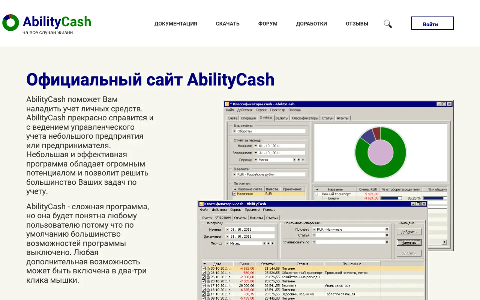Open Агенты tab in Reports window
The width and height of the screenshot is (480, 300).
click(x=343, y=118)
